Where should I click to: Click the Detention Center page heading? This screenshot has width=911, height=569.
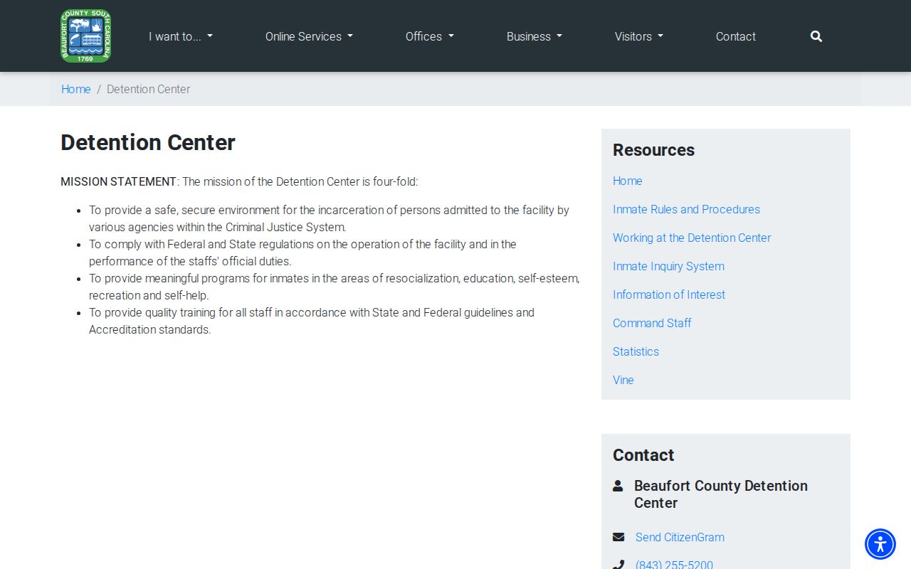click(x=148, y=142)
